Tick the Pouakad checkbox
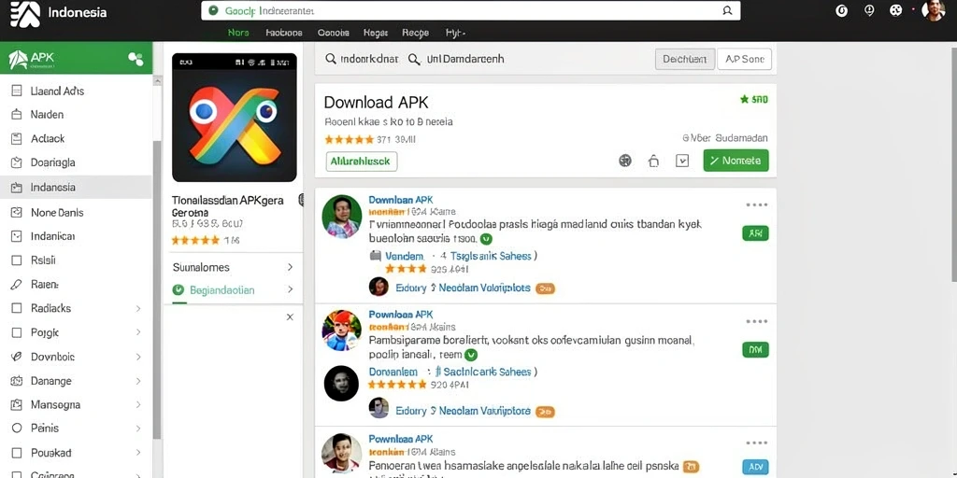The height and width of the screenshot is (478, 957). (17, 453)
